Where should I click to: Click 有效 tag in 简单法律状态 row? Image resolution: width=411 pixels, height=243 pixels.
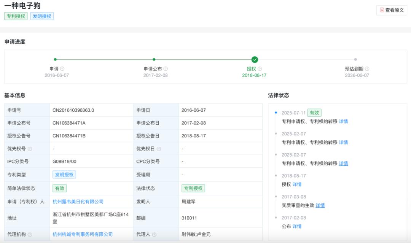[59, 188]
